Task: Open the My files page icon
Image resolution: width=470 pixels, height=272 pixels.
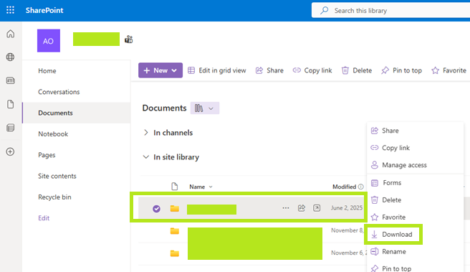Action: click(11, 104)
